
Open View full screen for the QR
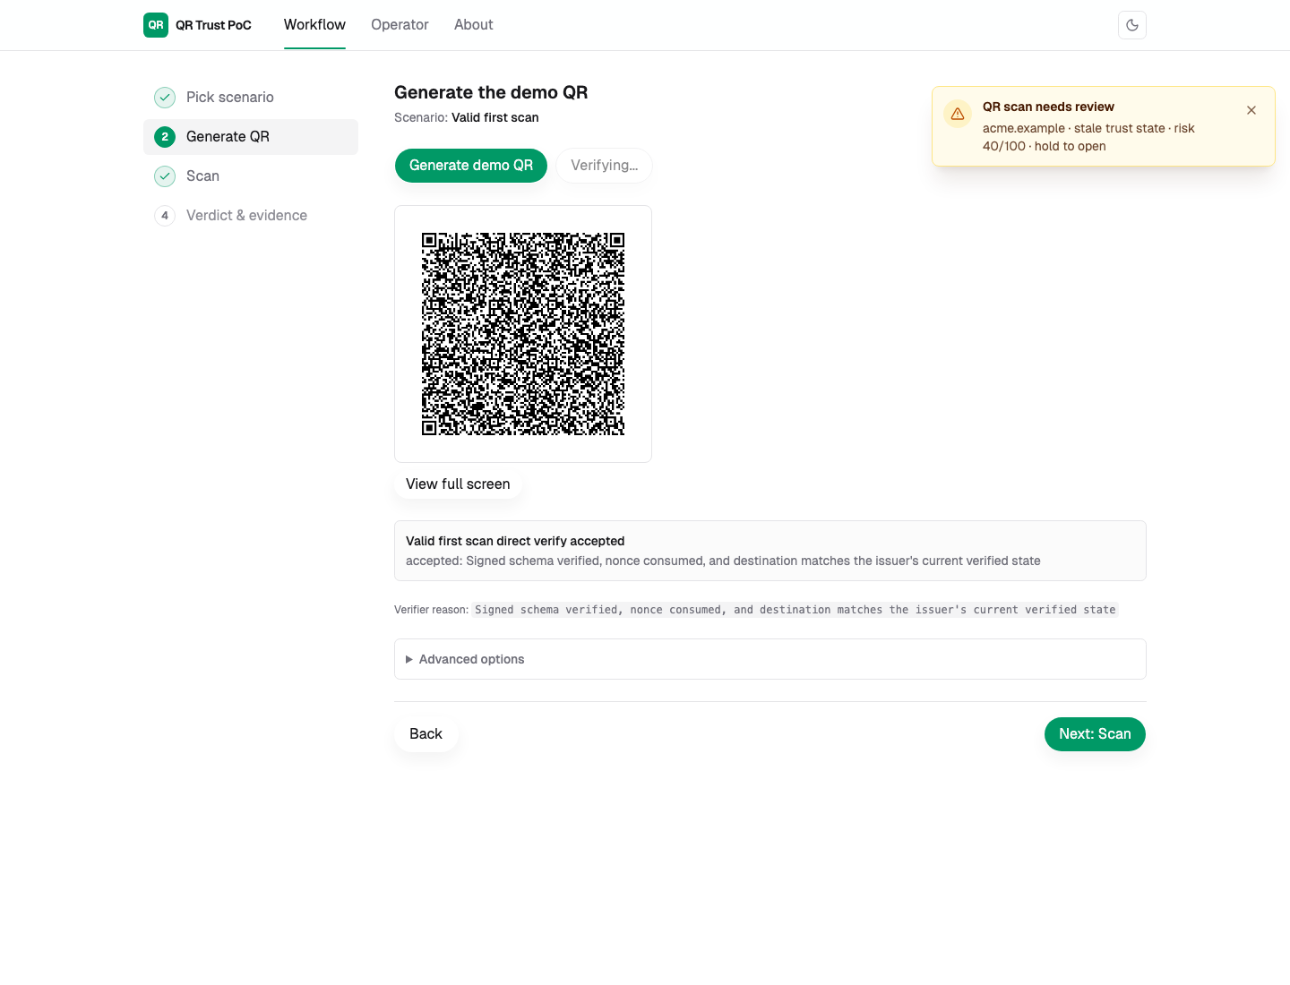coord(458,484)
